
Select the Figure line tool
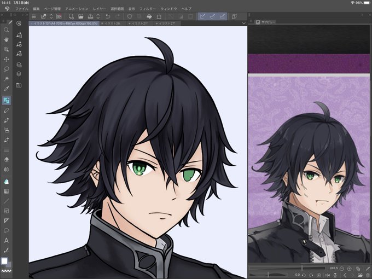7,201
